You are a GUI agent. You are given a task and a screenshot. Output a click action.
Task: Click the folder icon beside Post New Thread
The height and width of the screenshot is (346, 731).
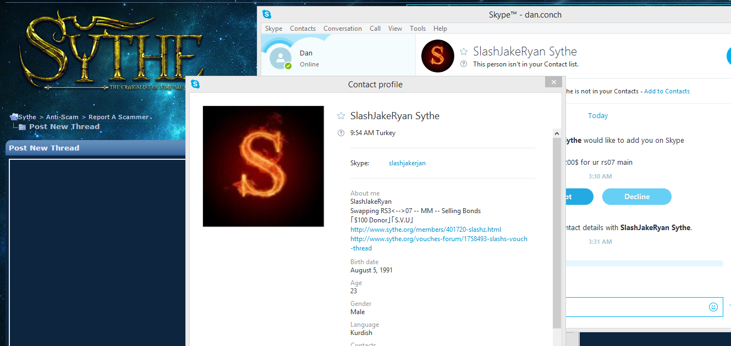(22, 127)
